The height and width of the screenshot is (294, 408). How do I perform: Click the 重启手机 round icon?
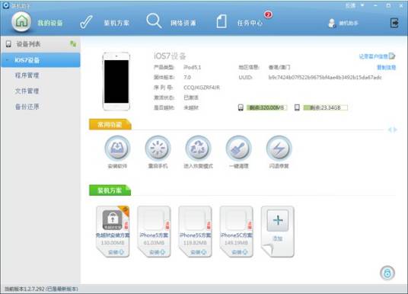pos(158,149)
